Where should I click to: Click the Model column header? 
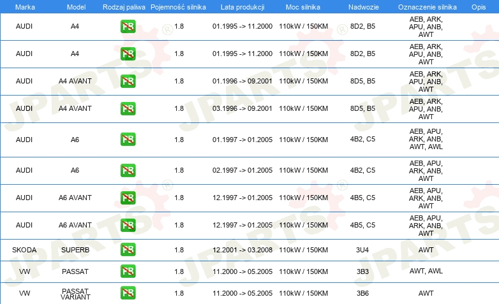pos(76,7)
